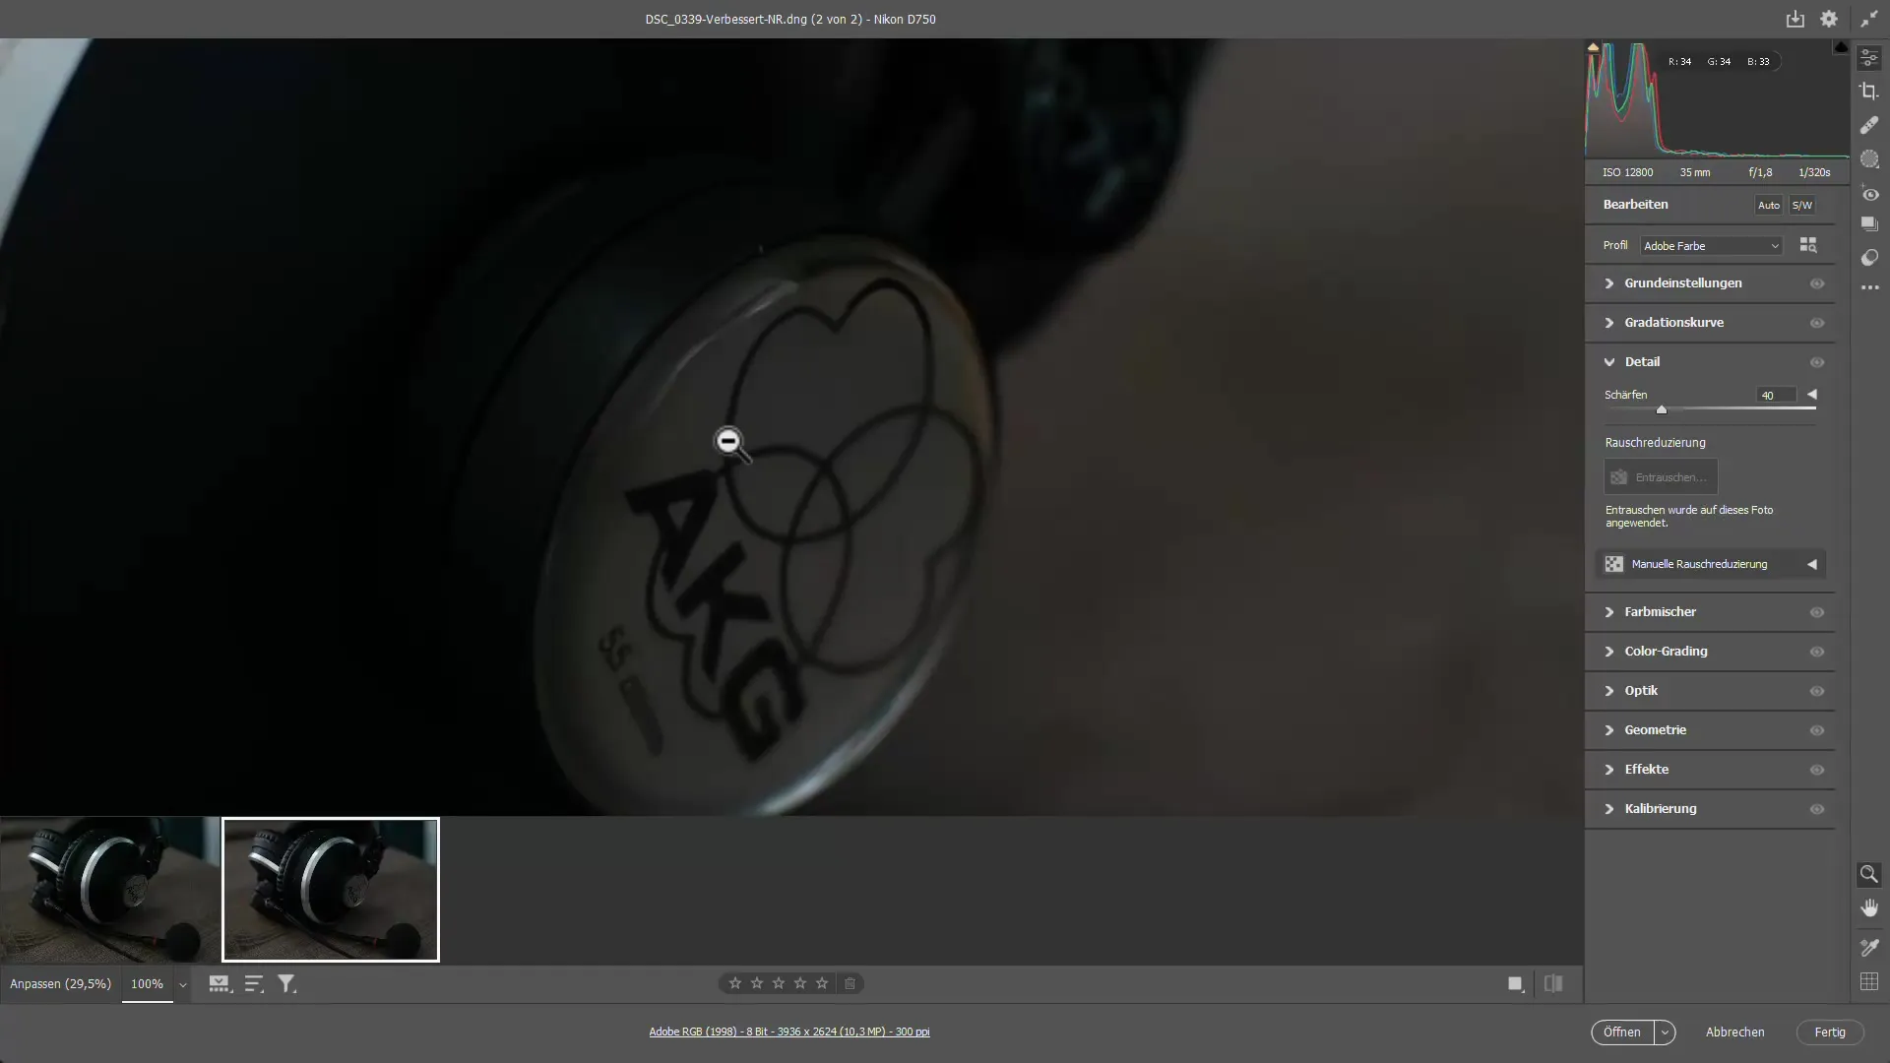Browse profiles grid icon
This screenshot has width=1890, height=1063.
click(x=1808, y=245)
